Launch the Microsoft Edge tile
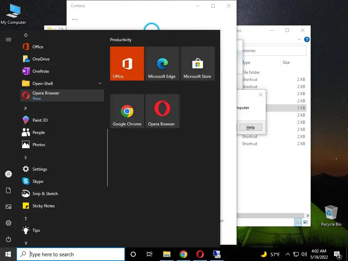This screenshot has width=348, height=261. 162,64
